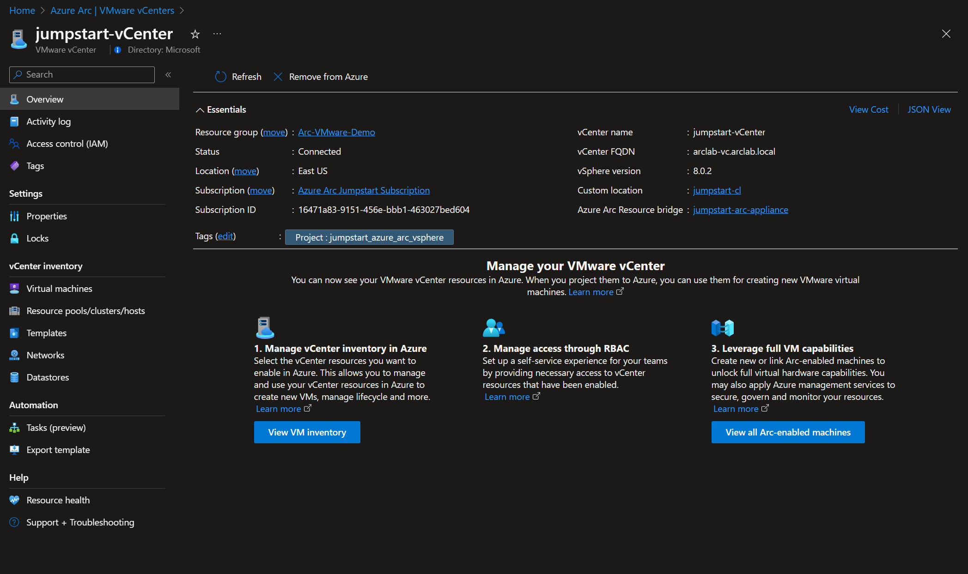Click the Activity log icon
968x574 pixels.
[x=14, y=121]
